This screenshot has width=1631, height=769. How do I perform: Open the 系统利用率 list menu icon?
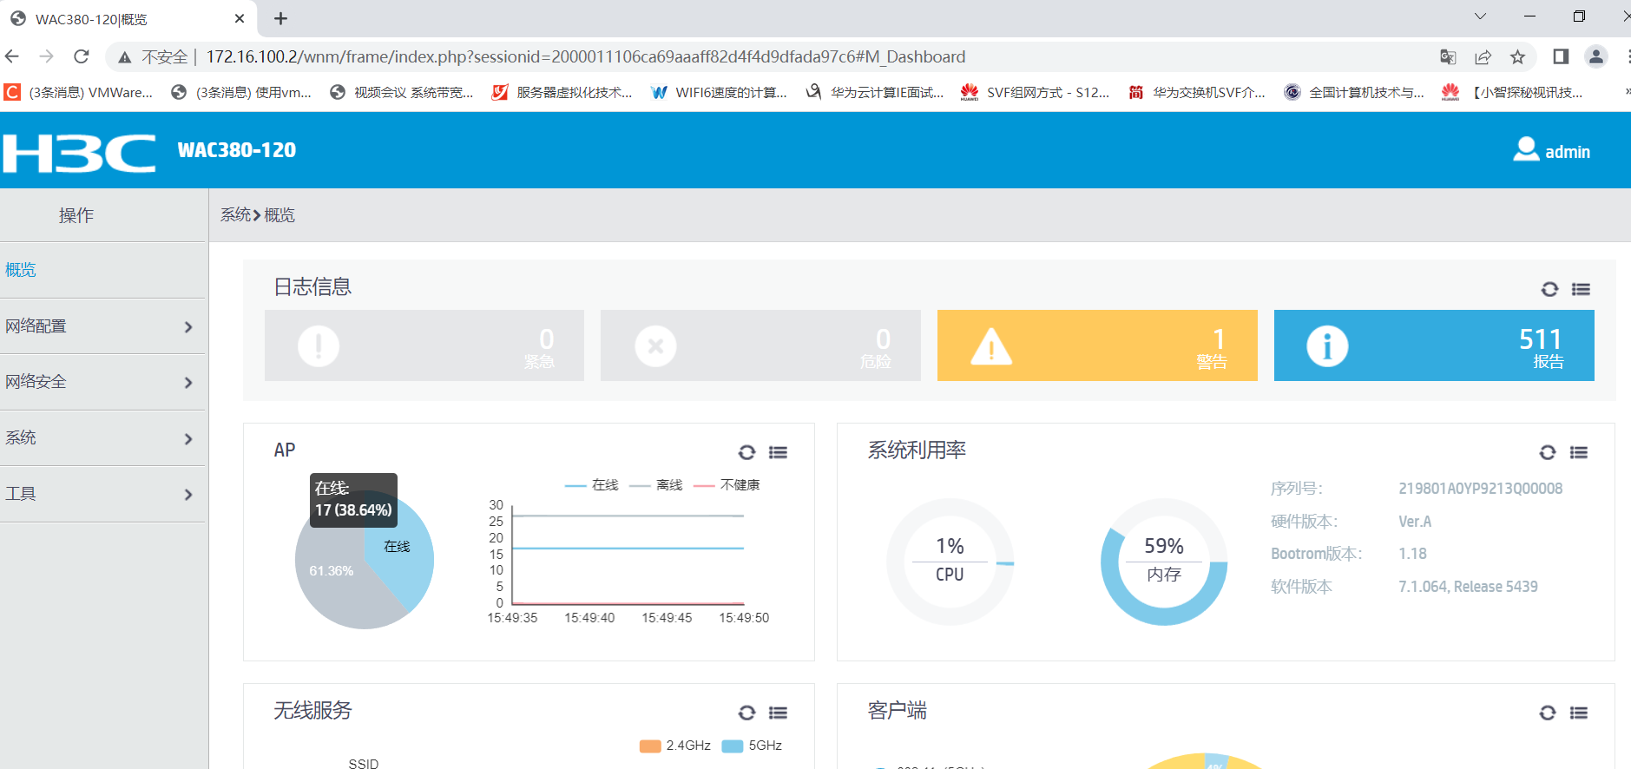coord(1579,452)
